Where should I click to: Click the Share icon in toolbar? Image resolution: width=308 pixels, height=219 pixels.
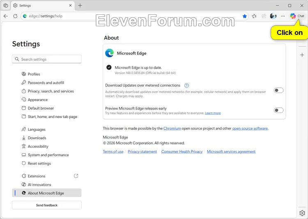(x=264, y=16)
